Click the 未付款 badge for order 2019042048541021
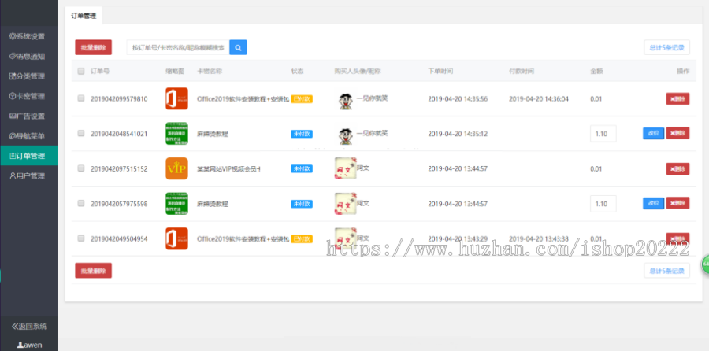Viewport: 709px width, 351px height. [x=302, y=134]
